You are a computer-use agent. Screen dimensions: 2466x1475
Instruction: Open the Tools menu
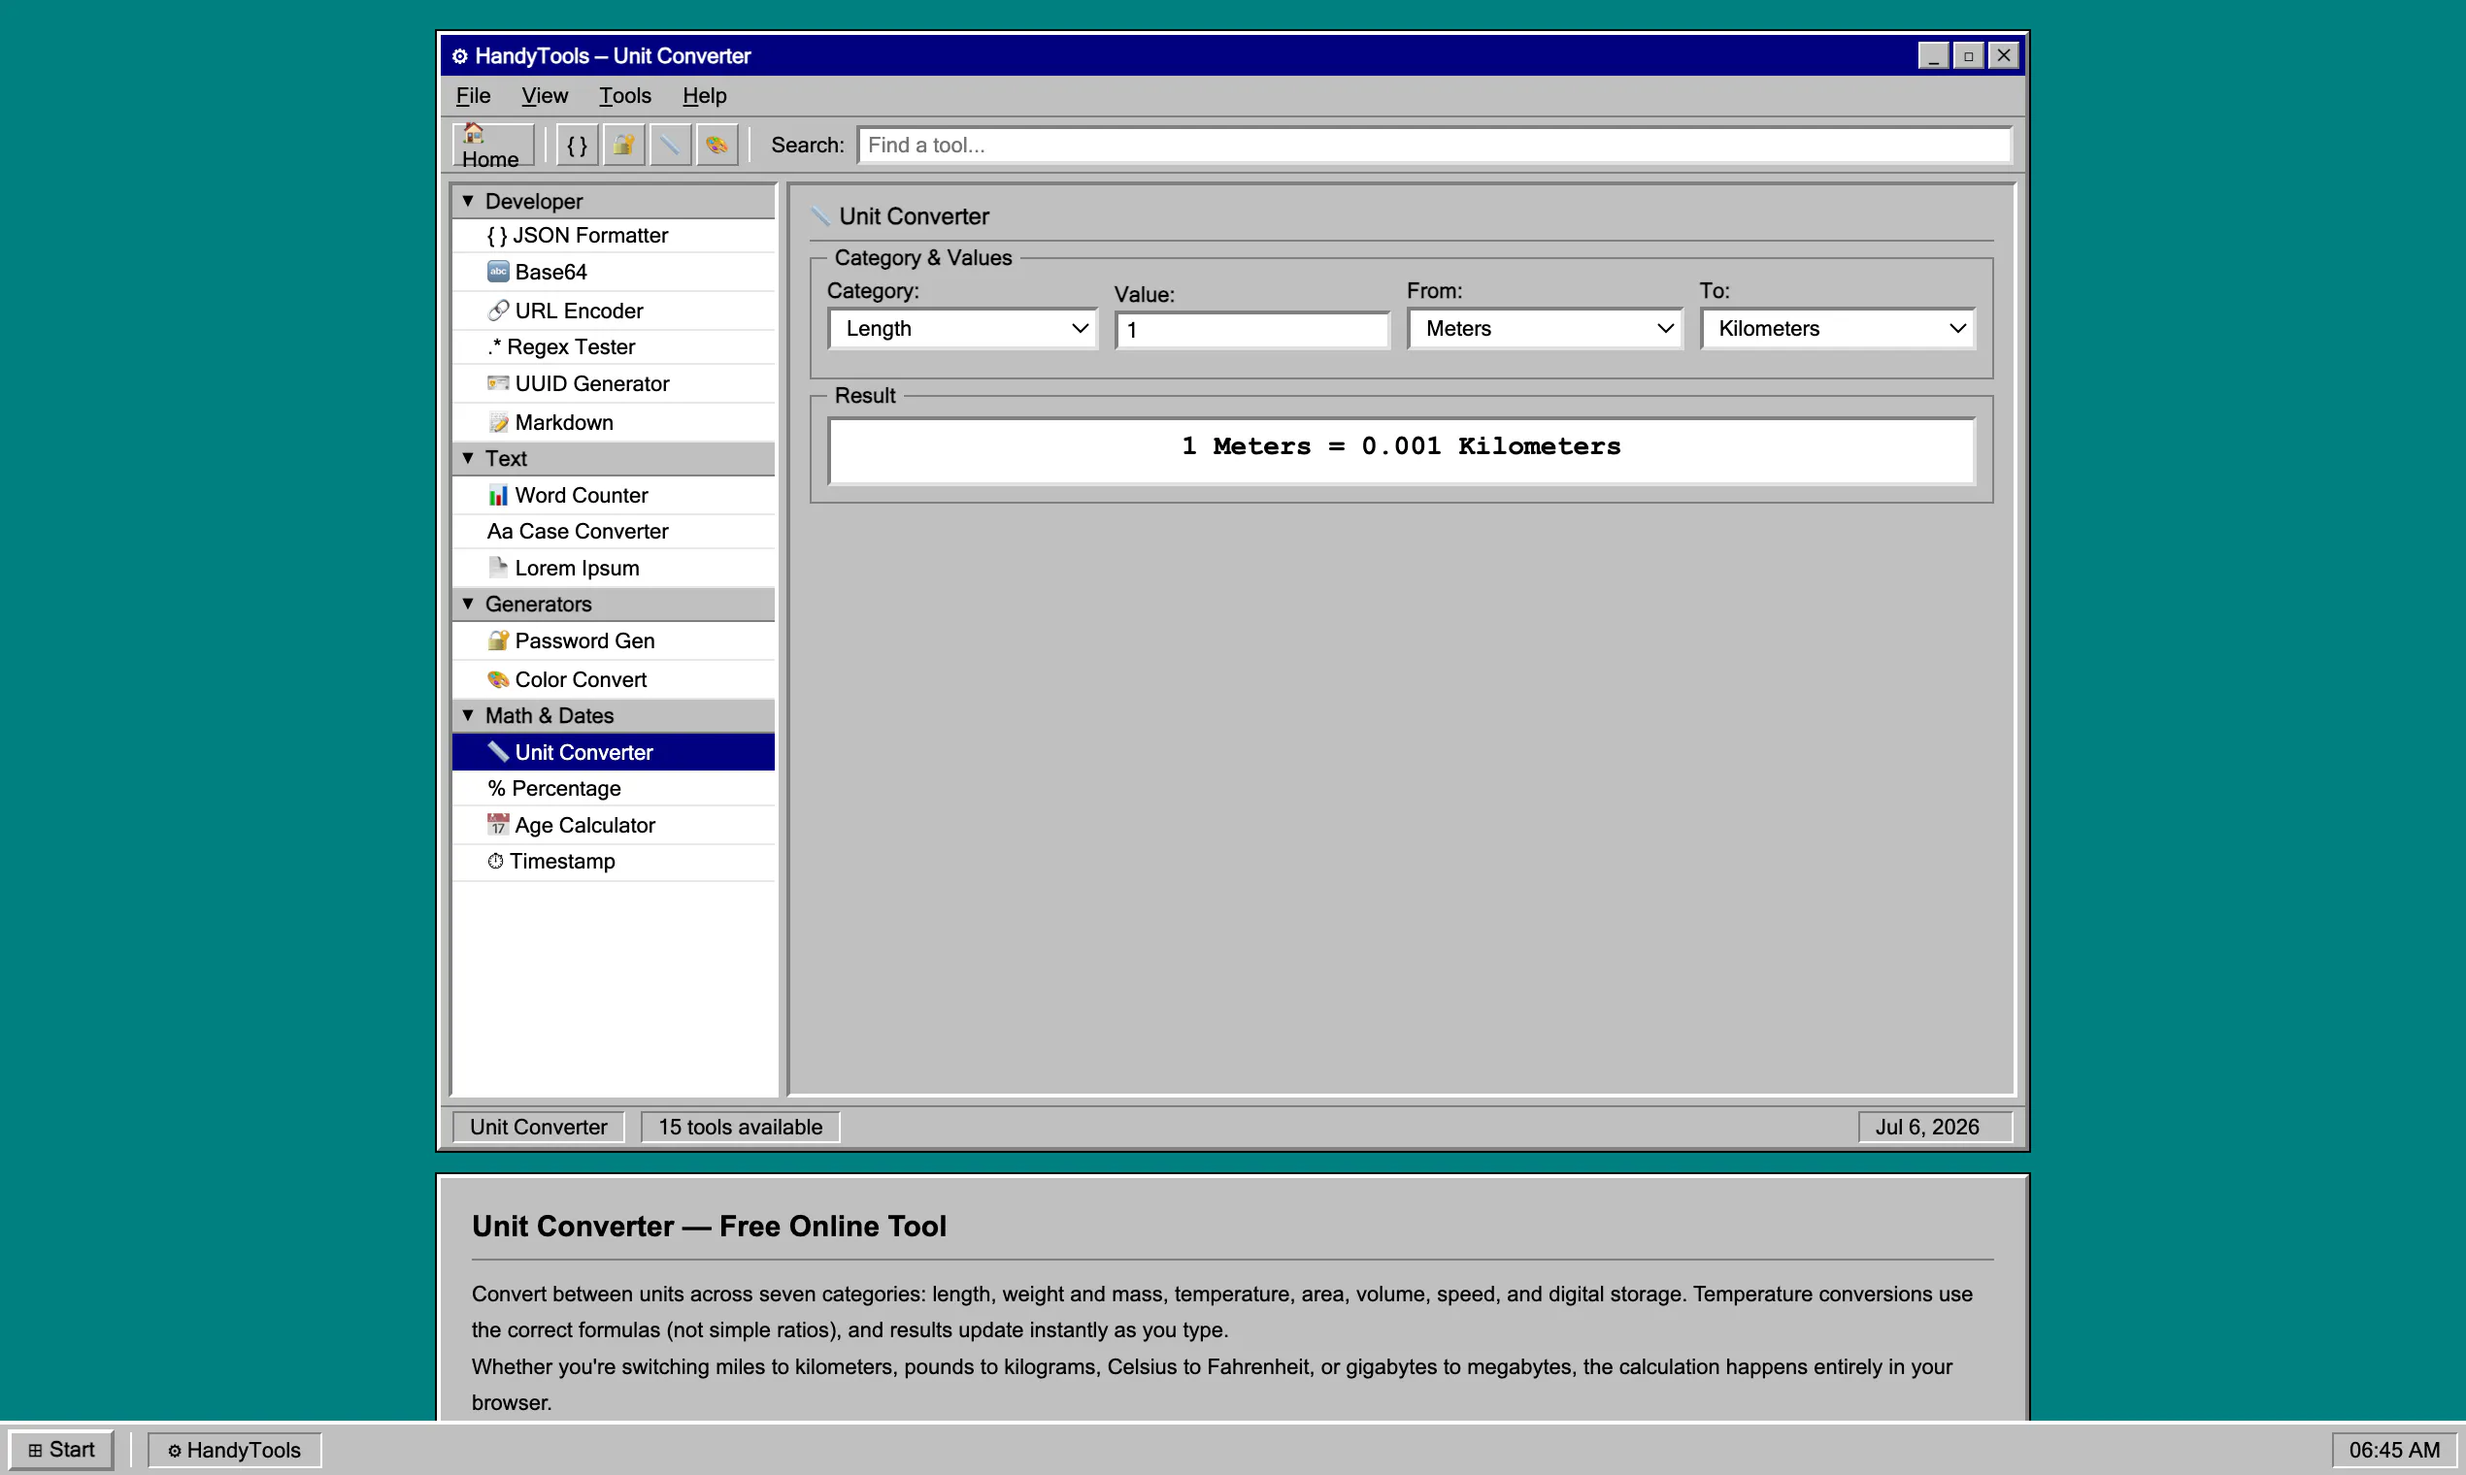[624, 96]
